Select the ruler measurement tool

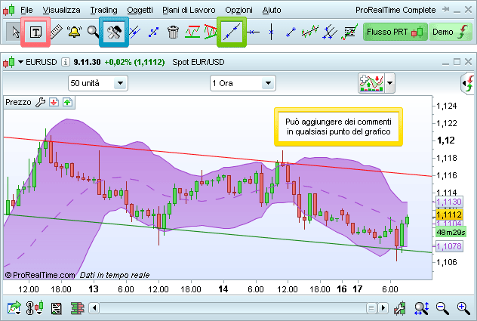click(x=55, y=32)
